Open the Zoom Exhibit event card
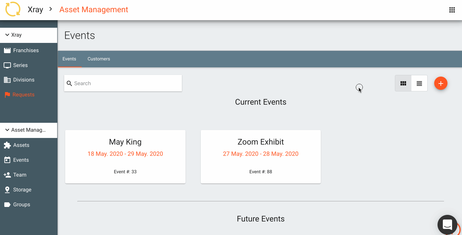Screen dimensions: 462x235 pos(261,157)
